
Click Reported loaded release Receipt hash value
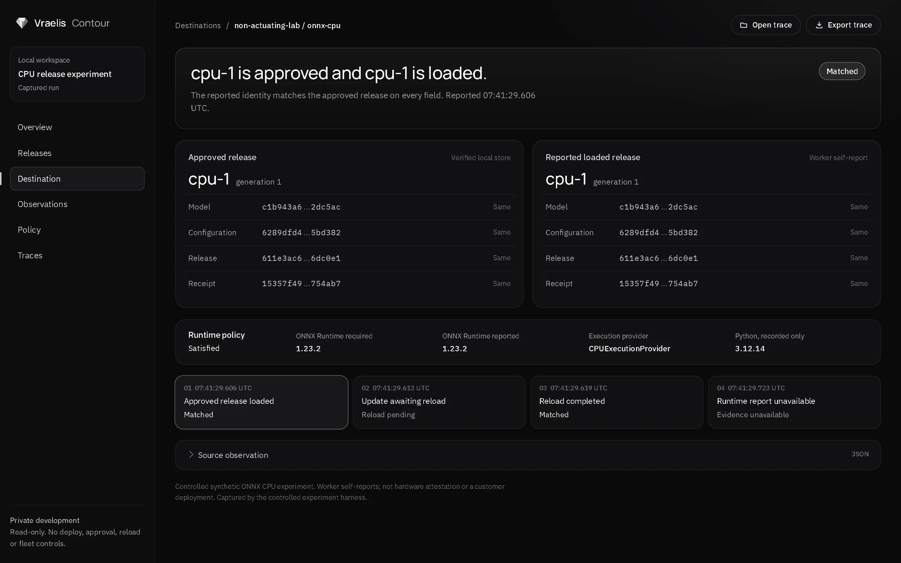point(658,284)
